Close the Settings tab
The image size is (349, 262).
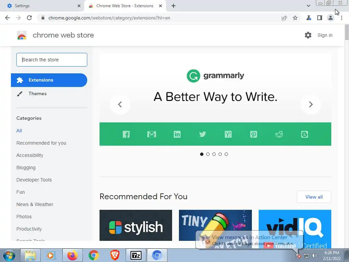[79, 6]
